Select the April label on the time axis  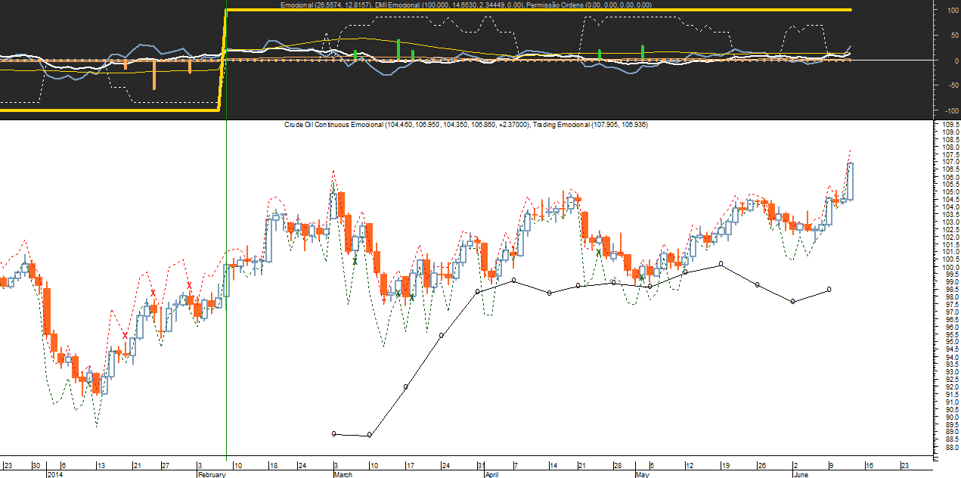(x=491, y=474)
